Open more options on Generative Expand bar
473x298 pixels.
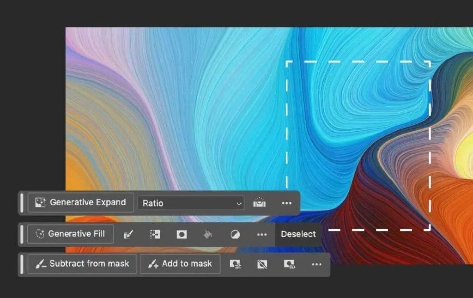point(286,203)
